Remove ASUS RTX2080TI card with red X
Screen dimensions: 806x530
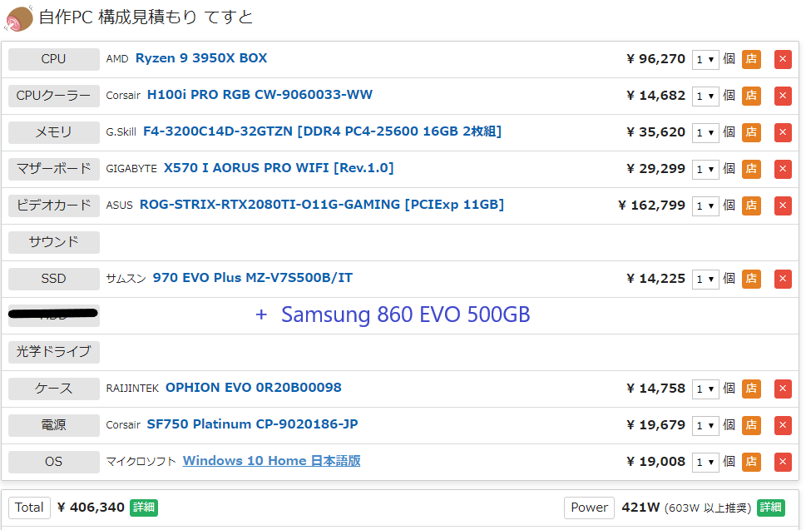point(783,206)
